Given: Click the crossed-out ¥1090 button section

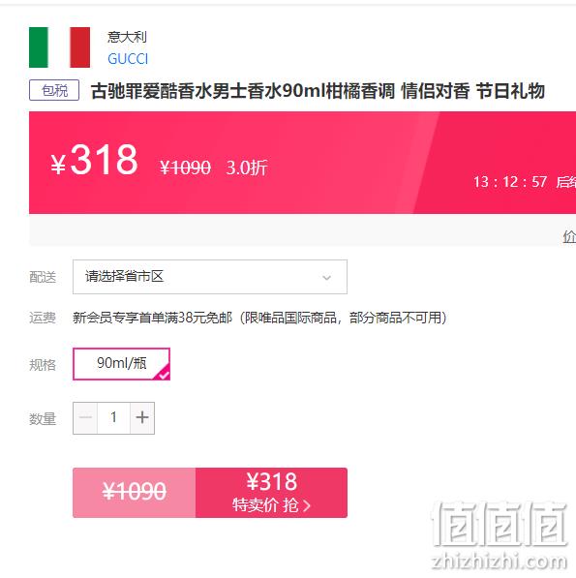Looking at the screenshot, I should (x=135, y=493).
